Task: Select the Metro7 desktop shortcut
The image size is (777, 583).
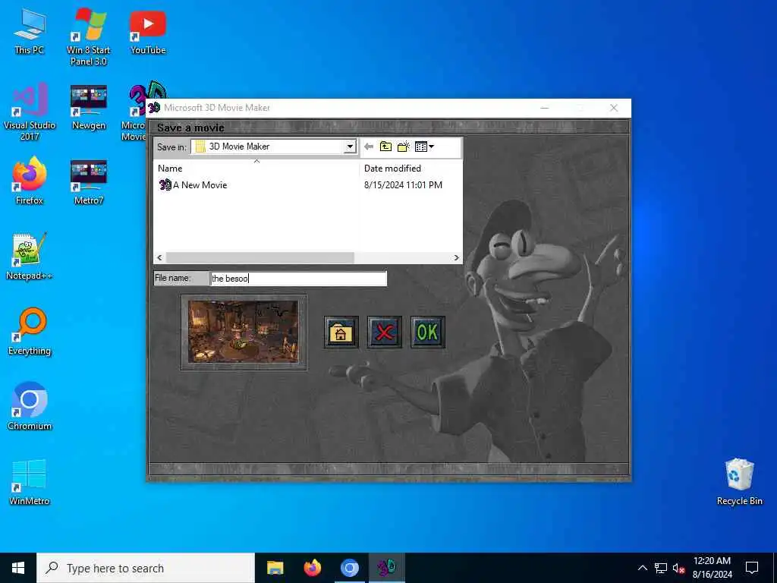Action: (x=88, y=181)
